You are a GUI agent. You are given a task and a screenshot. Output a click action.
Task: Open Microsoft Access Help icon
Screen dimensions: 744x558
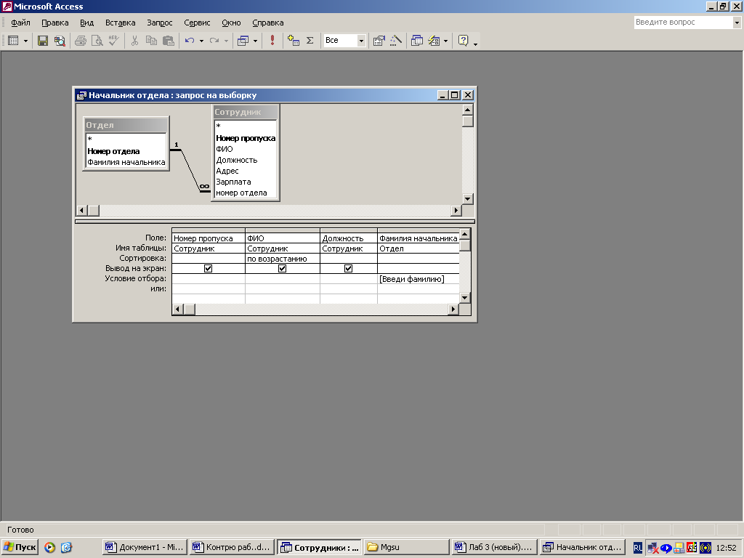(x=463, y=41)
